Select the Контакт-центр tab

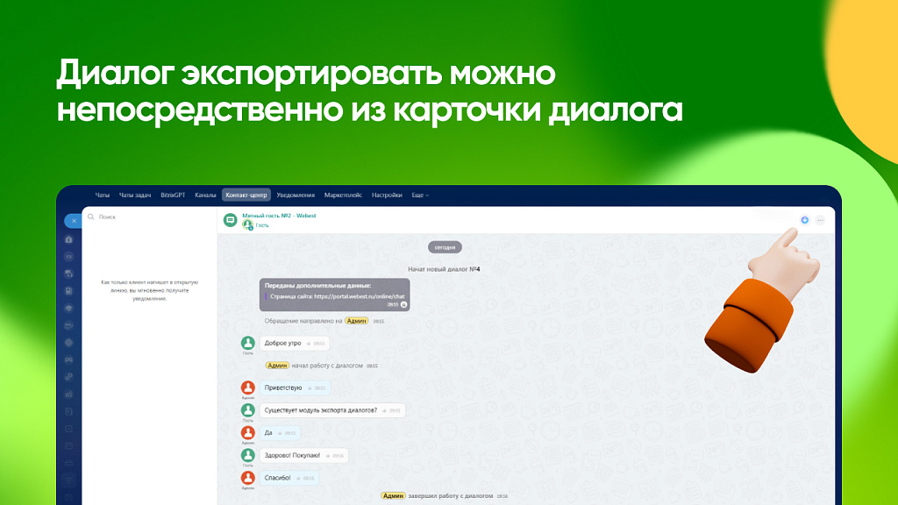(246, 196)
